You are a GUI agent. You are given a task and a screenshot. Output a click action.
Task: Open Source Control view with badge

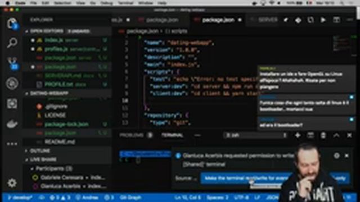click(x=12, y=63)
